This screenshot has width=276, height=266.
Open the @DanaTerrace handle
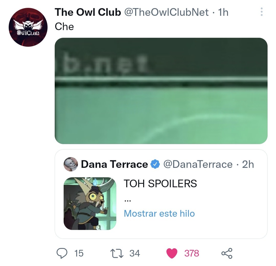[x=198, y=164]
